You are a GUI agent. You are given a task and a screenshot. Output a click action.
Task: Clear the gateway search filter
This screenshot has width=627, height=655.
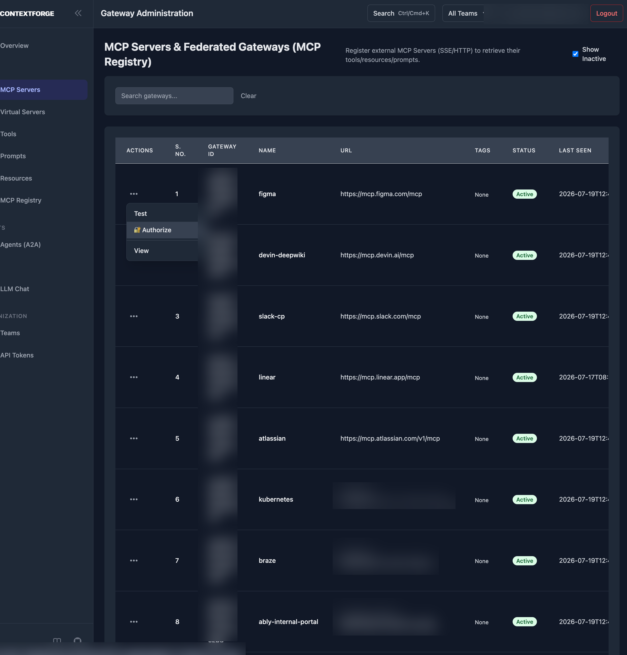248,96
